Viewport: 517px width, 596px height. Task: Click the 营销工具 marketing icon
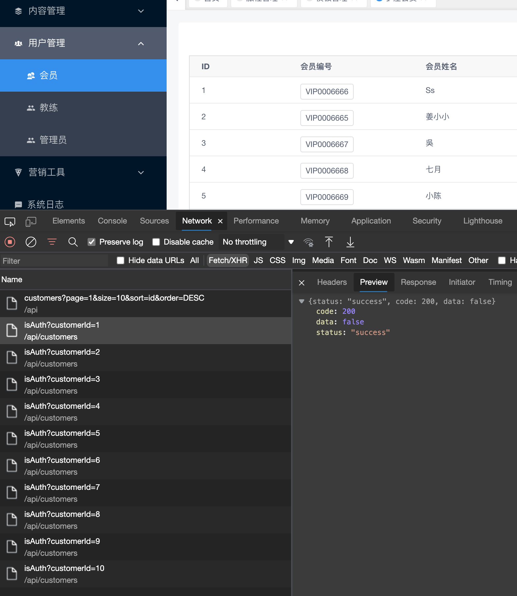click(18, 172)
